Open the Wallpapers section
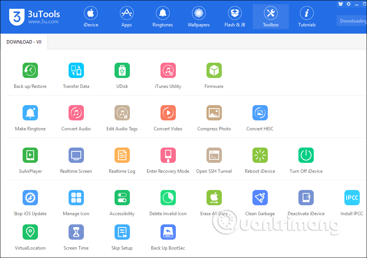 [199, 17]
